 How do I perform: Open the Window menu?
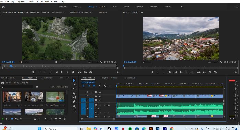55,2
